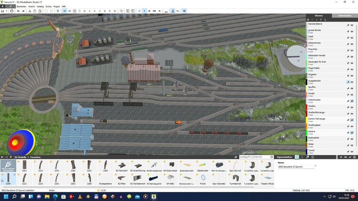Select the Tunnelportal model thumbnail

[x=235, y=177]
